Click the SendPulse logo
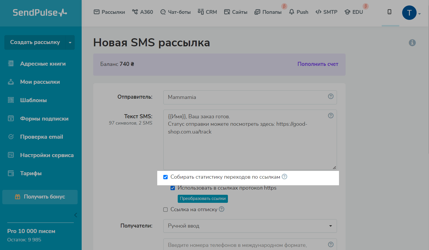 point(40,13)
